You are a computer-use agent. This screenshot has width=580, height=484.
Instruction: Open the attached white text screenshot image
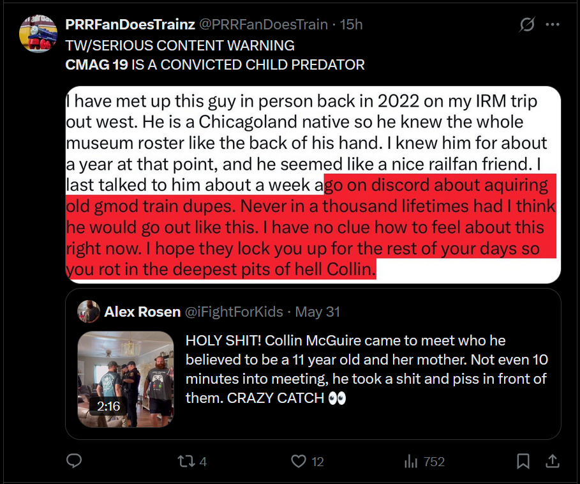[313, 184]
